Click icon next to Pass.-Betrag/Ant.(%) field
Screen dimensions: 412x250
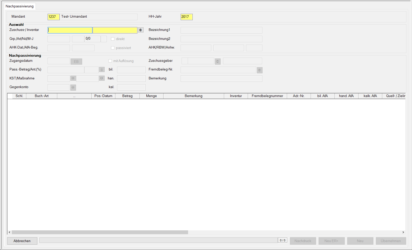[x=102, y=70]
